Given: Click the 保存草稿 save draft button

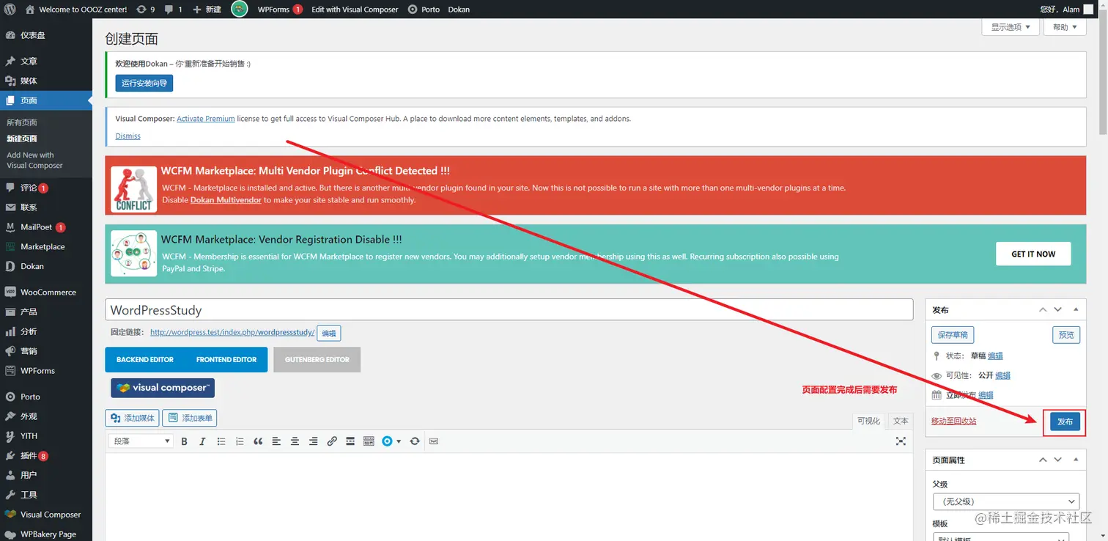Looking at the screenshot, I should pyautogui.click(x=953, y=334).
